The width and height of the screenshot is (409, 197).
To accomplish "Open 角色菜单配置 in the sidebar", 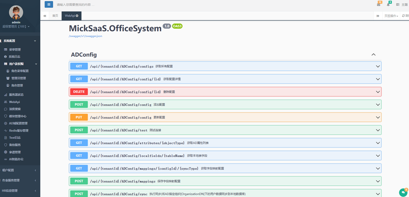I will point(20,71).
